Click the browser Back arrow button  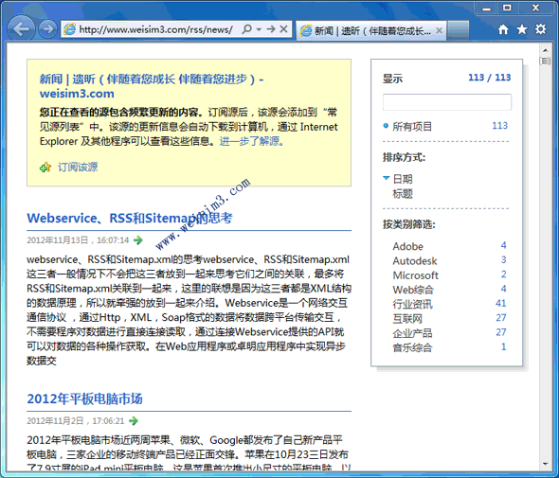point(21,28)
